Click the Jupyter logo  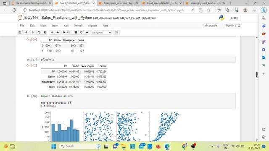point(28,18)
